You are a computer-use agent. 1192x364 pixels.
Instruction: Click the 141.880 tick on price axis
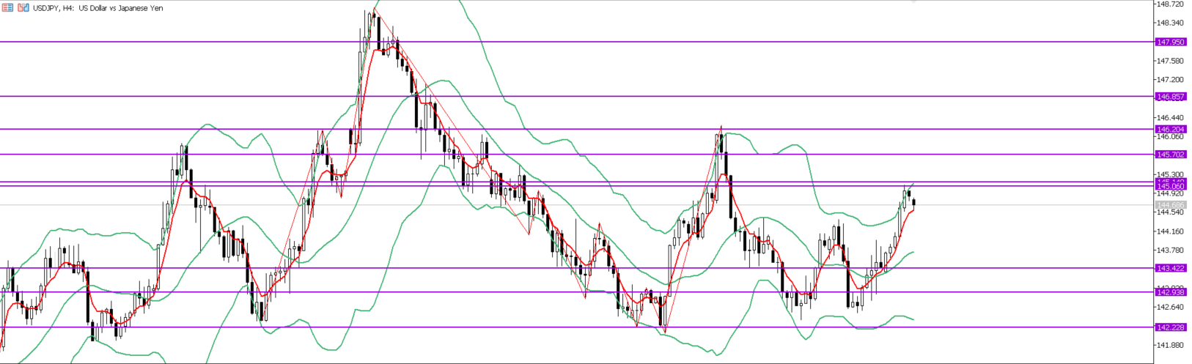pyautogui.click(x=1171, y=345)
